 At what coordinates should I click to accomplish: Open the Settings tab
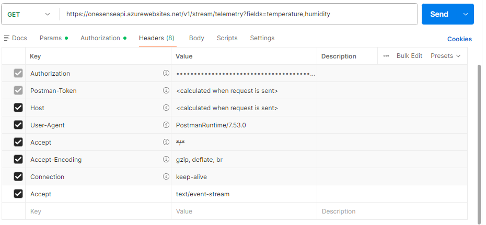[262, 38]
